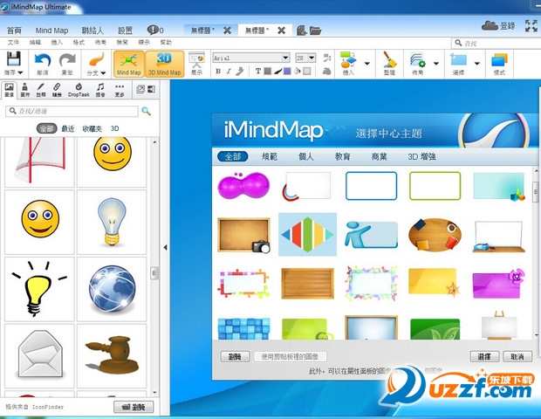Image resolution: width=541 pixels, height=419 pixels.
Task: Select the blue globe image thumbnail
Action: click(x=112, y=289)
